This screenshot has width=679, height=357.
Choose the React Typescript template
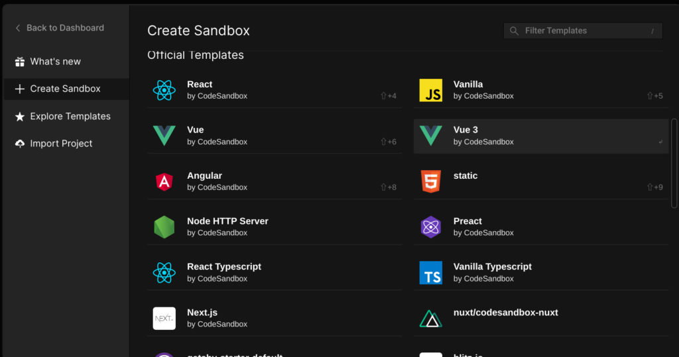click(274, 273)
